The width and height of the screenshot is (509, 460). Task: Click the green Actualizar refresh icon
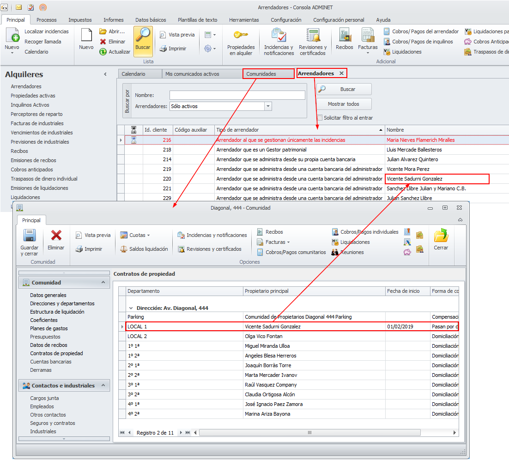point(103,52)
